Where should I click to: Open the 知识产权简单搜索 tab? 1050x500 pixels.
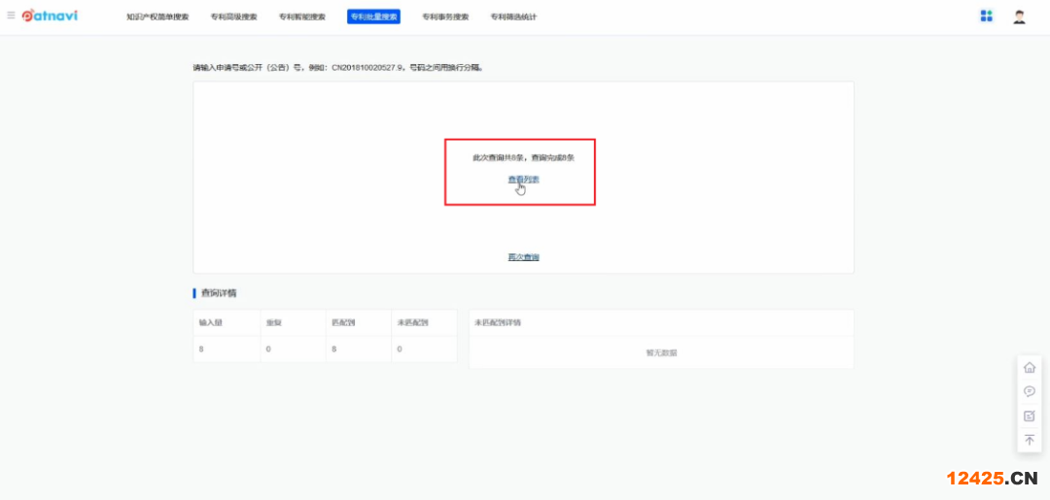point(157,17)
